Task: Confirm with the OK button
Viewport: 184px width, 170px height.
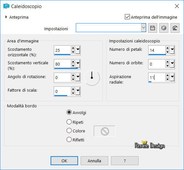Action: point(64,161)
